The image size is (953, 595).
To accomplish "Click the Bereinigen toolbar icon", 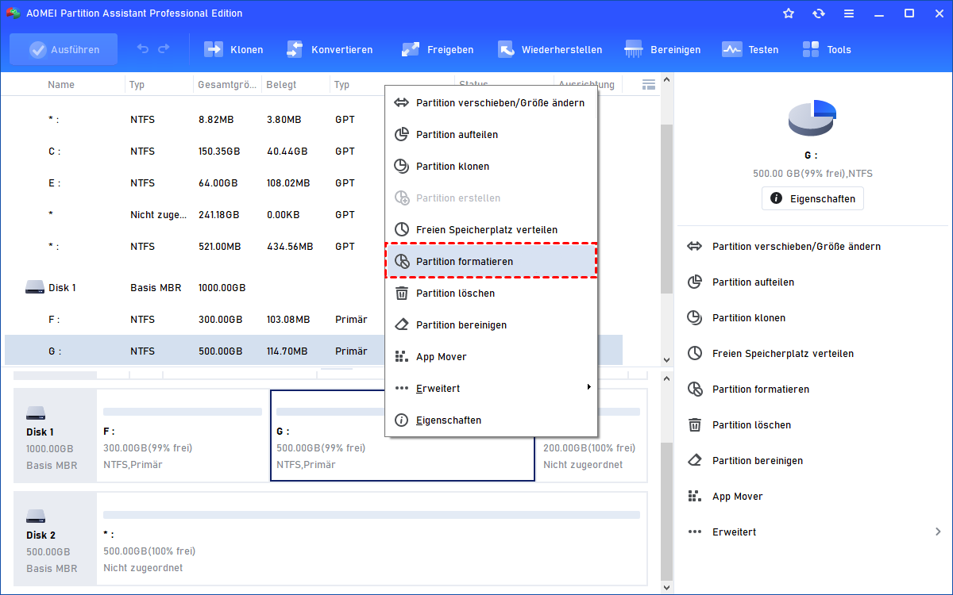I will [634, 49].
